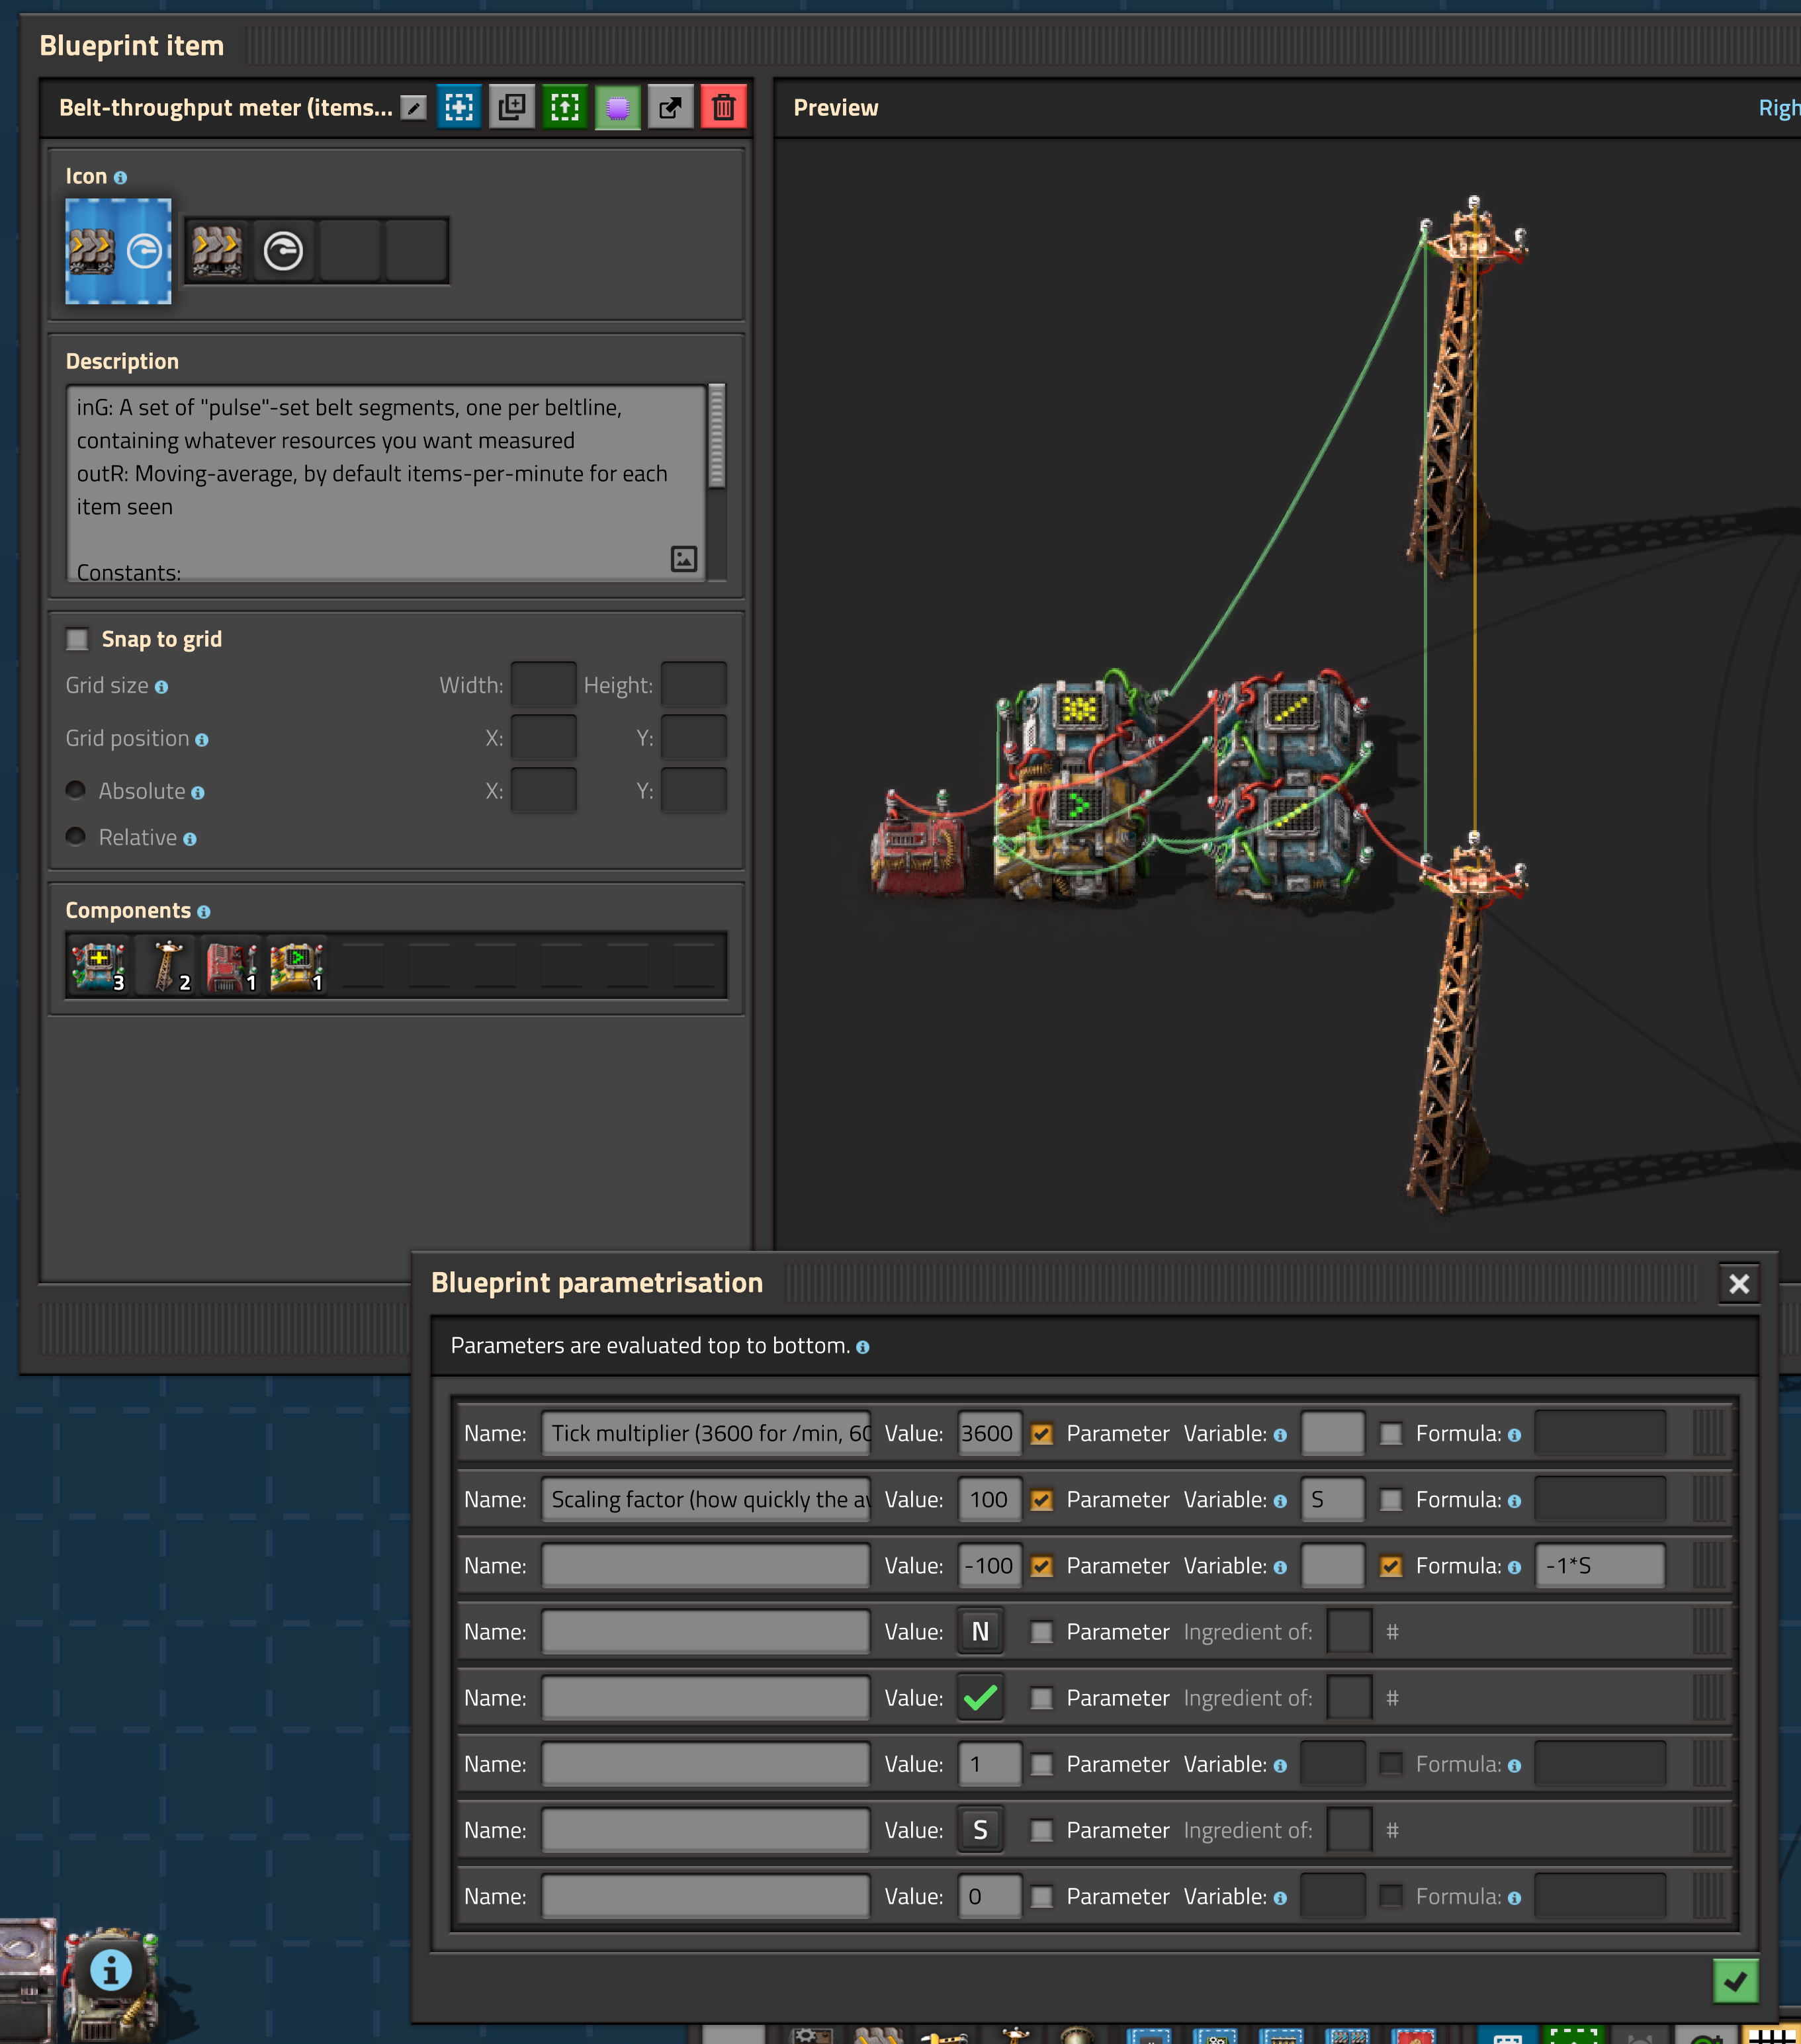
Task: Click the rename blueprint pencil icon
Action: pyautogui.click(x=413, y=108)
